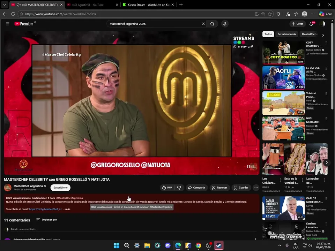Save the video with Guardar

(x=241, y=188)
